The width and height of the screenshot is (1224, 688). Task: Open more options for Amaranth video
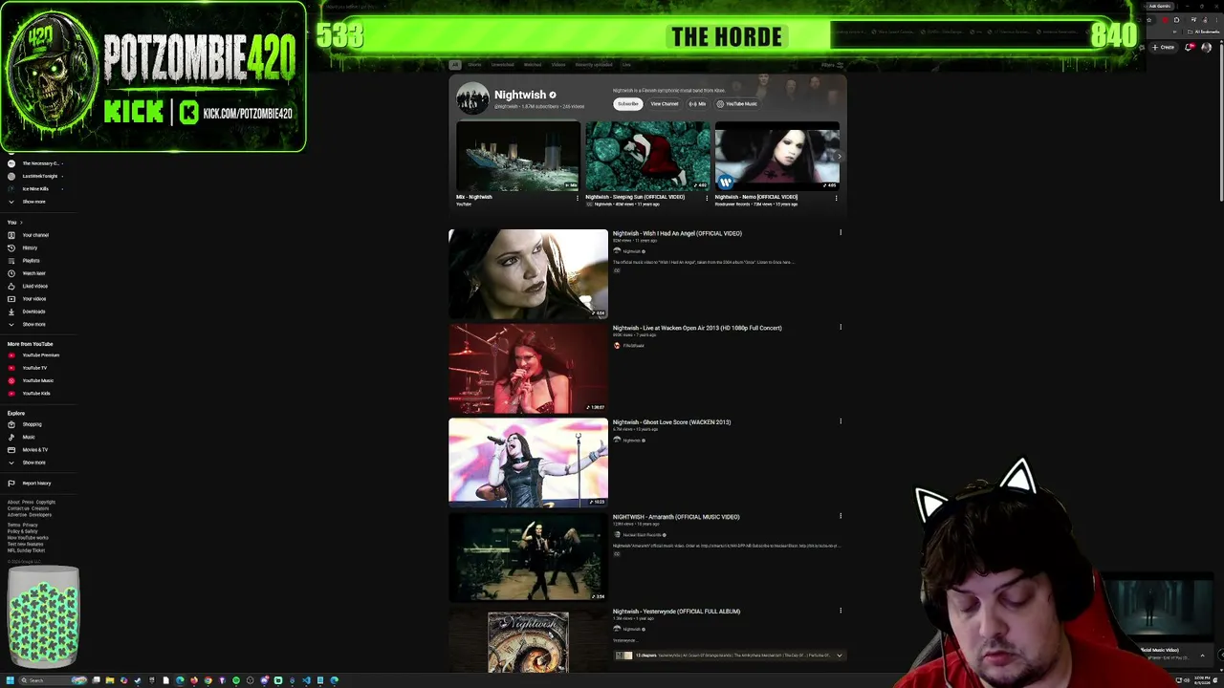pyautogui.click(x=841, y=516)
